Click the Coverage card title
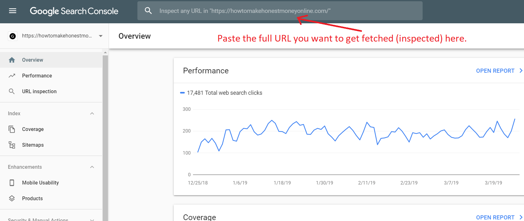 [x=200, y=217]
